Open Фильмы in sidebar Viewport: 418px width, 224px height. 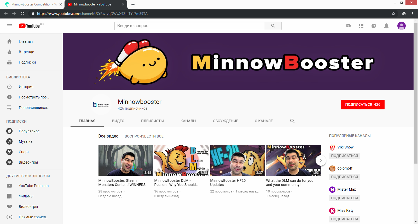point(31,196)
